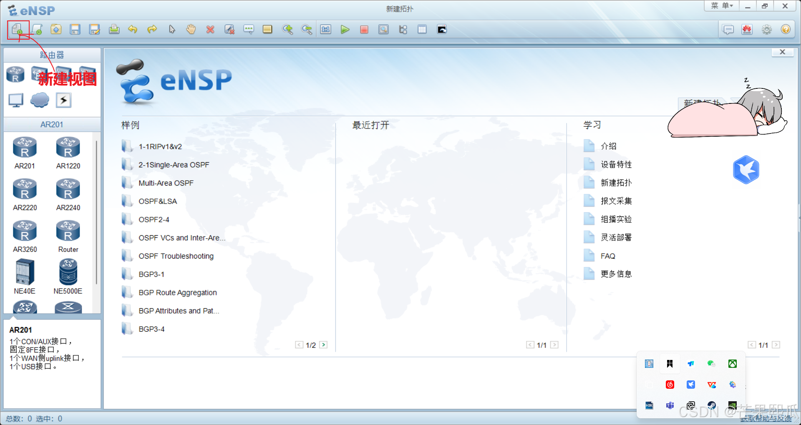Click the undo arrow icon
The image size is (801, 425).
point(133,29)
